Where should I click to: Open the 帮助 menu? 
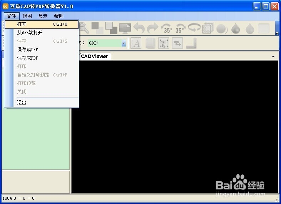[59, 16]
